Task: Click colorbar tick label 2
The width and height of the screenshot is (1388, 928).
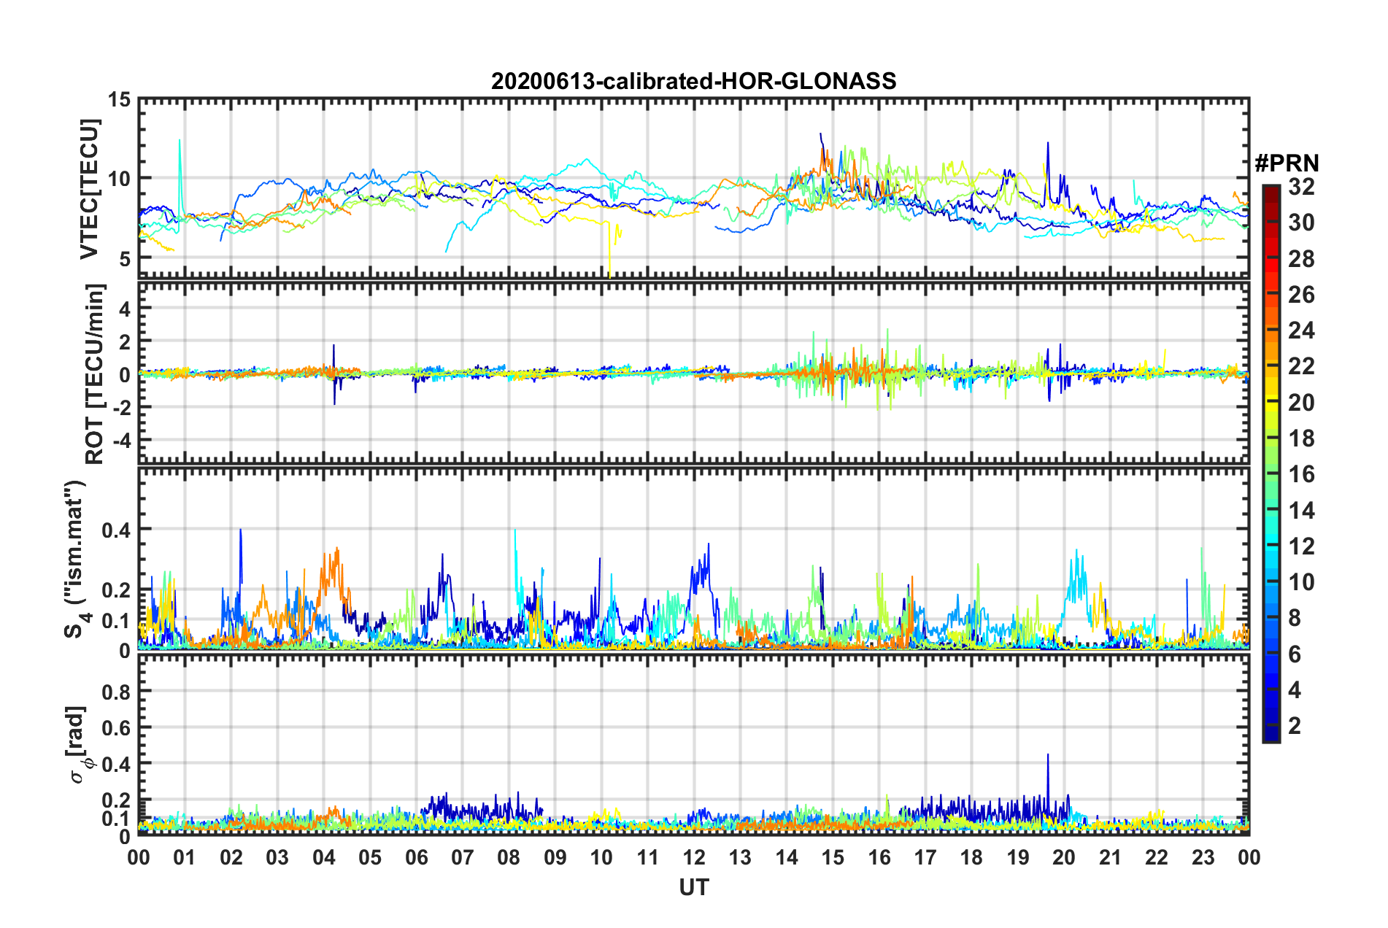Action: pyautogui.click(x=1295, y=725)
